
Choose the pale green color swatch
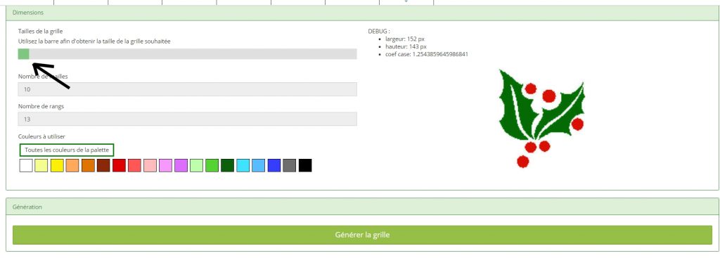click(197, 165)
